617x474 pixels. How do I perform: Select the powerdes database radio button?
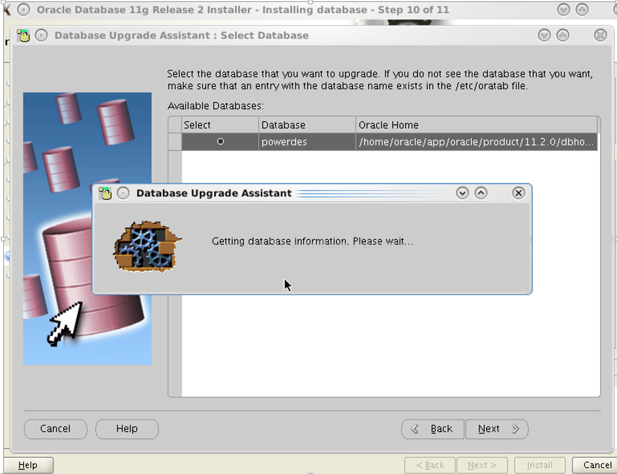click(220, 141)
